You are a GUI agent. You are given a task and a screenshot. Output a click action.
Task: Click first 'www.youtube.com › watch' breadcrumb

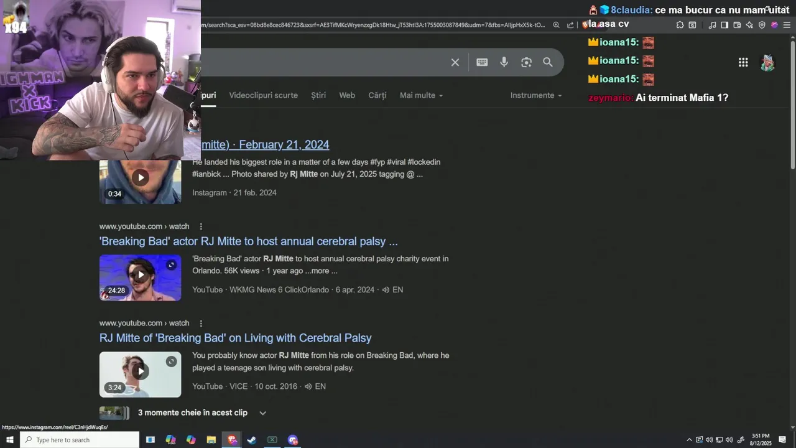coord(144,226)
